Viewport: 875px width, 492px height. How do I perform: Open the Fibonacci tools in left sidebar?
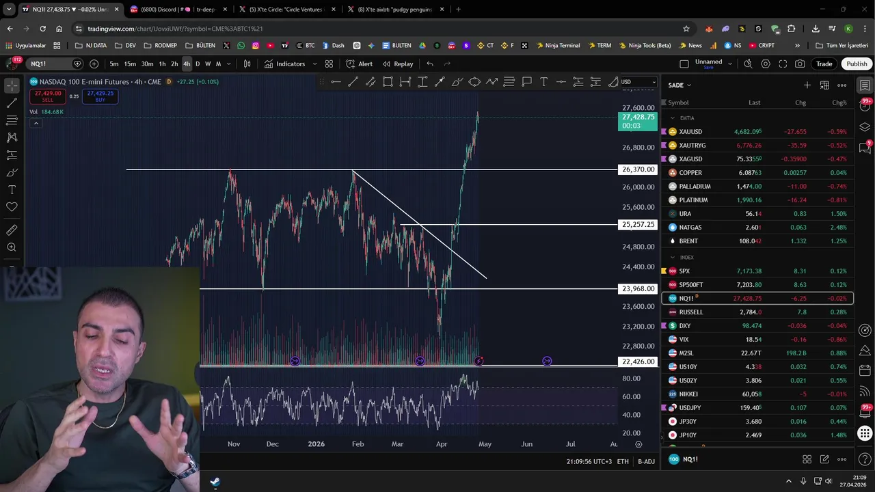(x=12, y=120)
